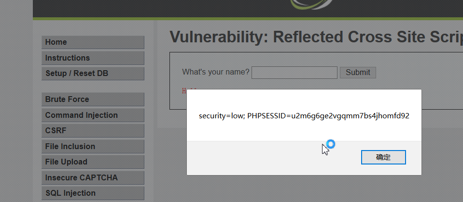Go to the Instructions page
Viewport: 463px width, 202px height.
pos(93,58)
